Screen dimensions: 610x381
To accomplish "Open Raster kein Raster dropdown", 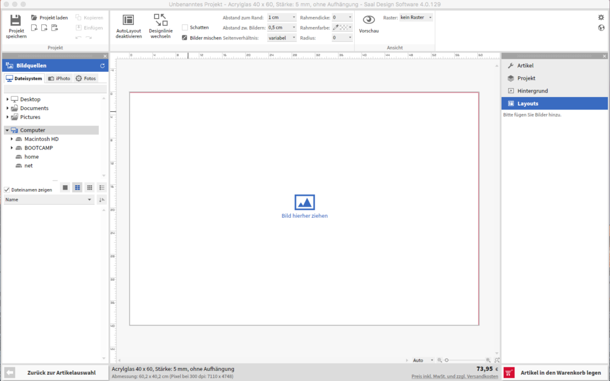I will [x=416, y=17].
